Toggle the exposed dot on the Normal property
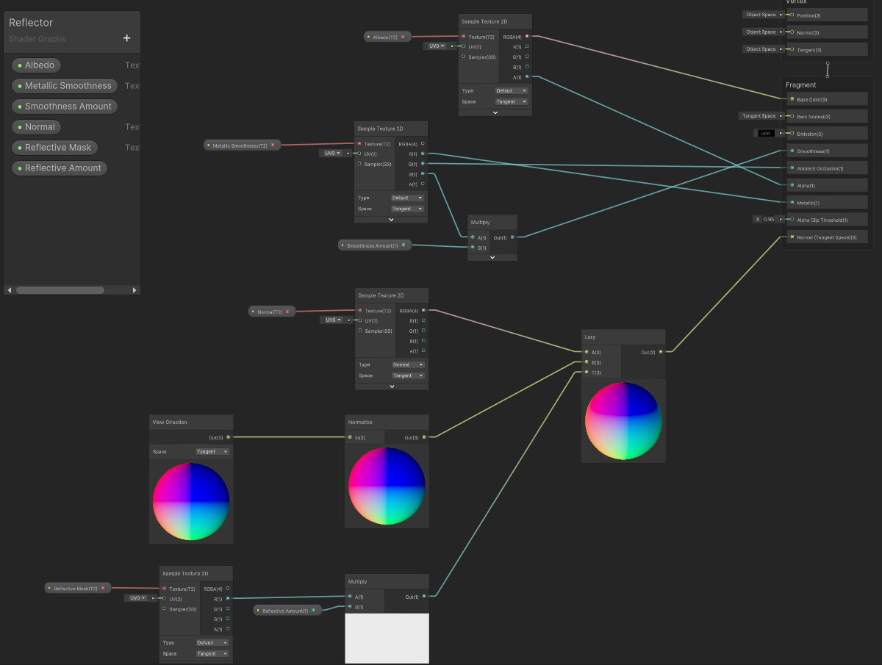Screen dimensions: 882x665 tap(18, 126)
